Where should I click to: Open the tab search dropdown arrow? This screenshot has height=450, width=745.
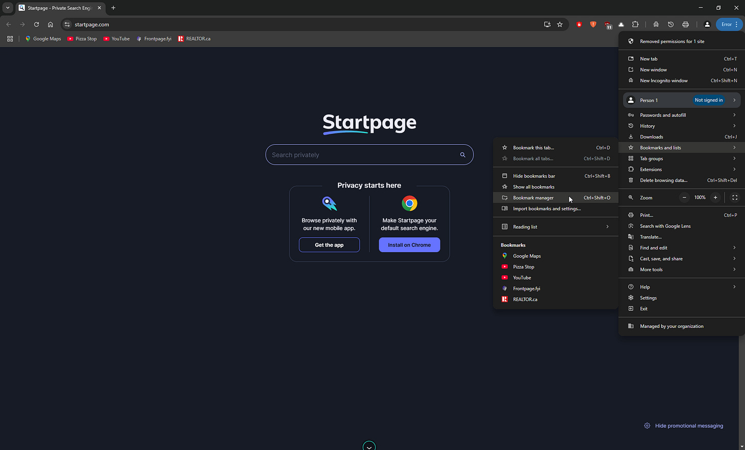click(8, 8)
